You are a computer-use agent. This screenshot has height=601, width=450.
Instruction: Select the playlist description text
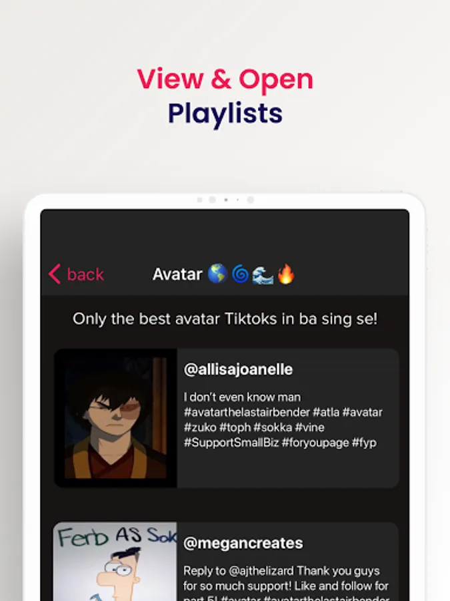point(225,319)
